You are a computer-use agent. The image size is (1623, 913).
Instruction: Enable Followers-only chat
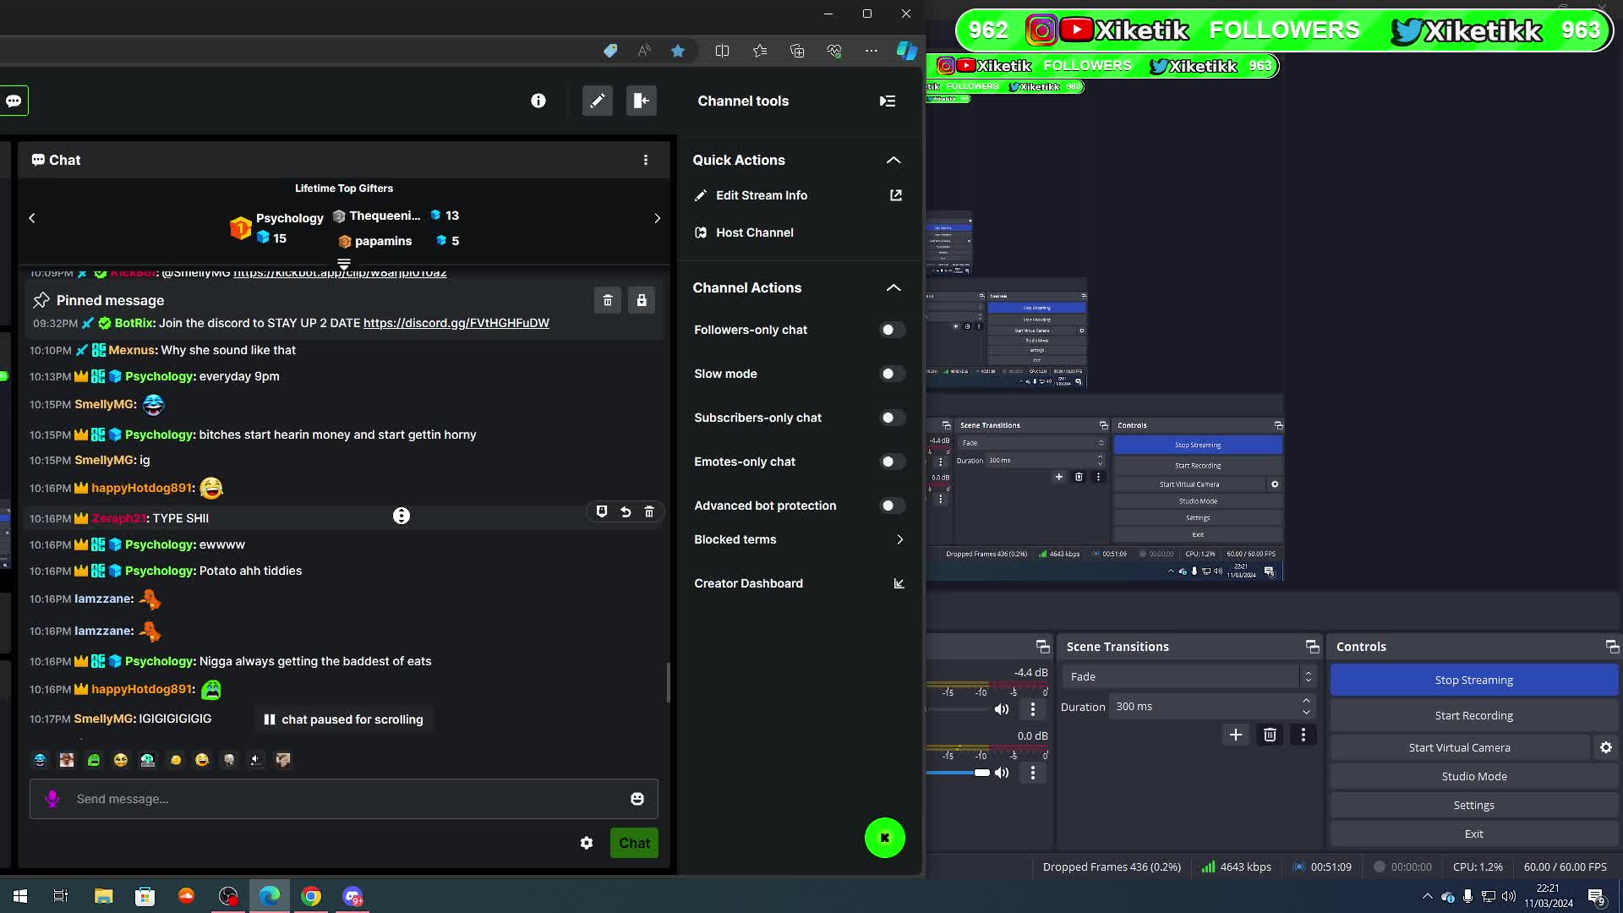tap(892, 330)
